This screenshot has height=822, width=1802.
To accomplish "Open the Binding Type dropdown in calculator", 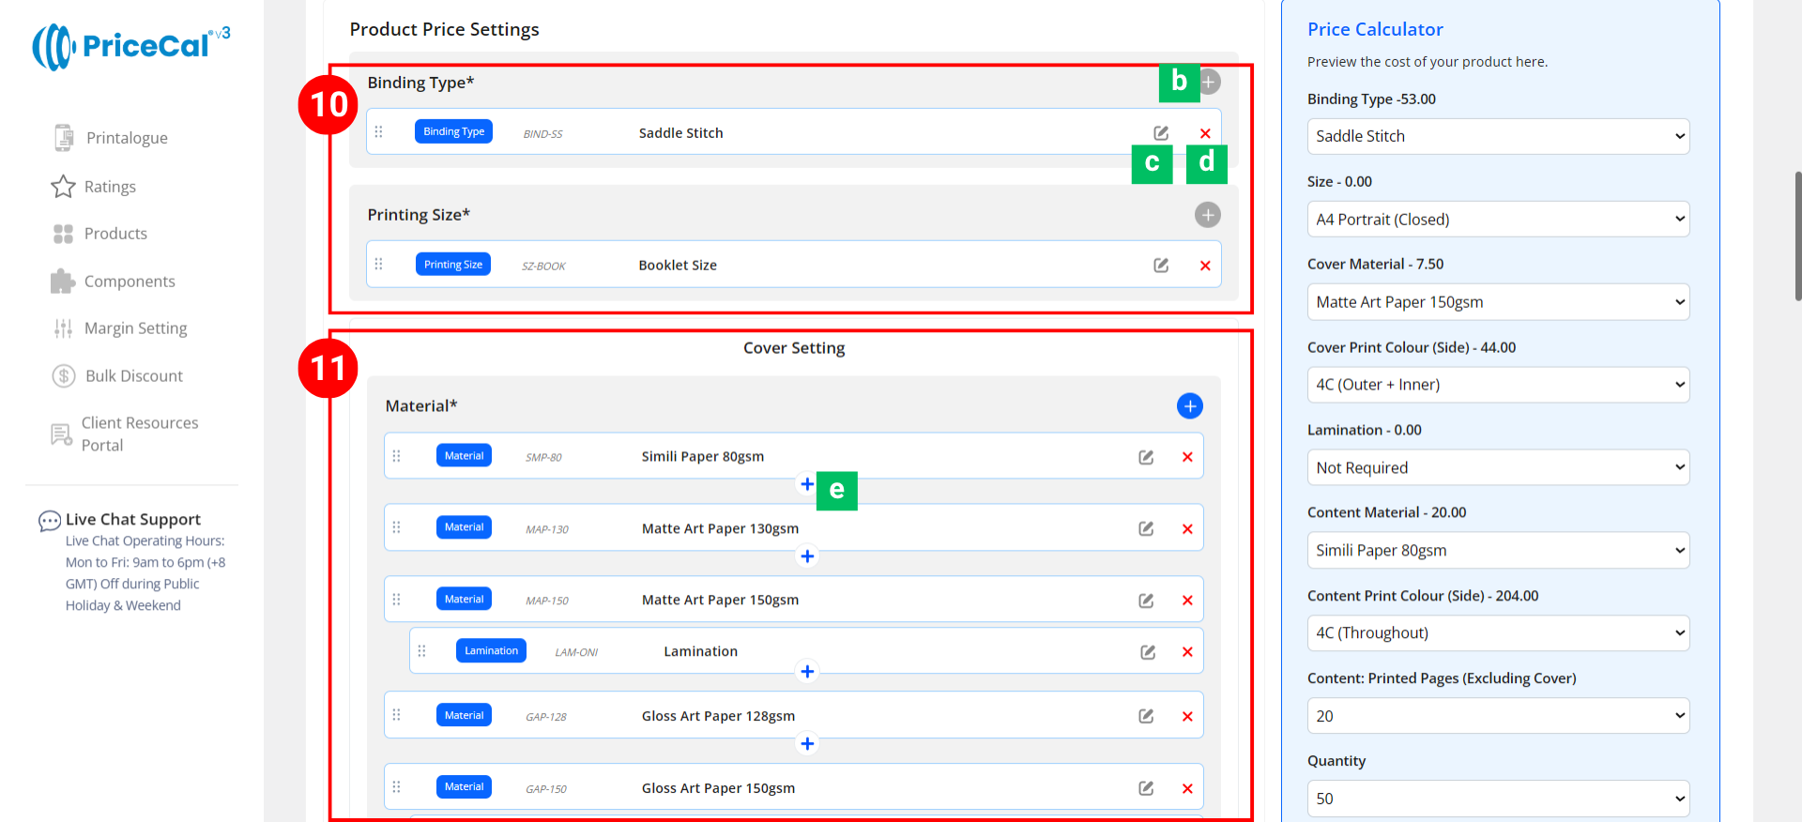I will pos(1498,137).
